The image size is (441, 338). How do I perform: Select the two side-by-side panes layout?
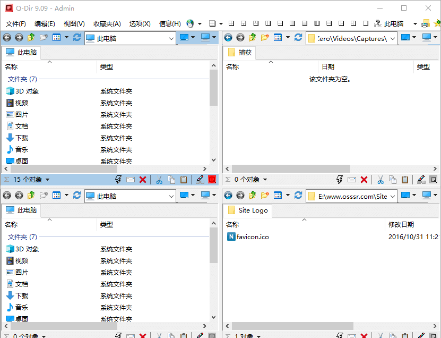coord(268,23)
